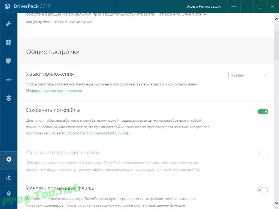Click the 'Языки приложения' label
279x209 pixels.
click(50, 74)
